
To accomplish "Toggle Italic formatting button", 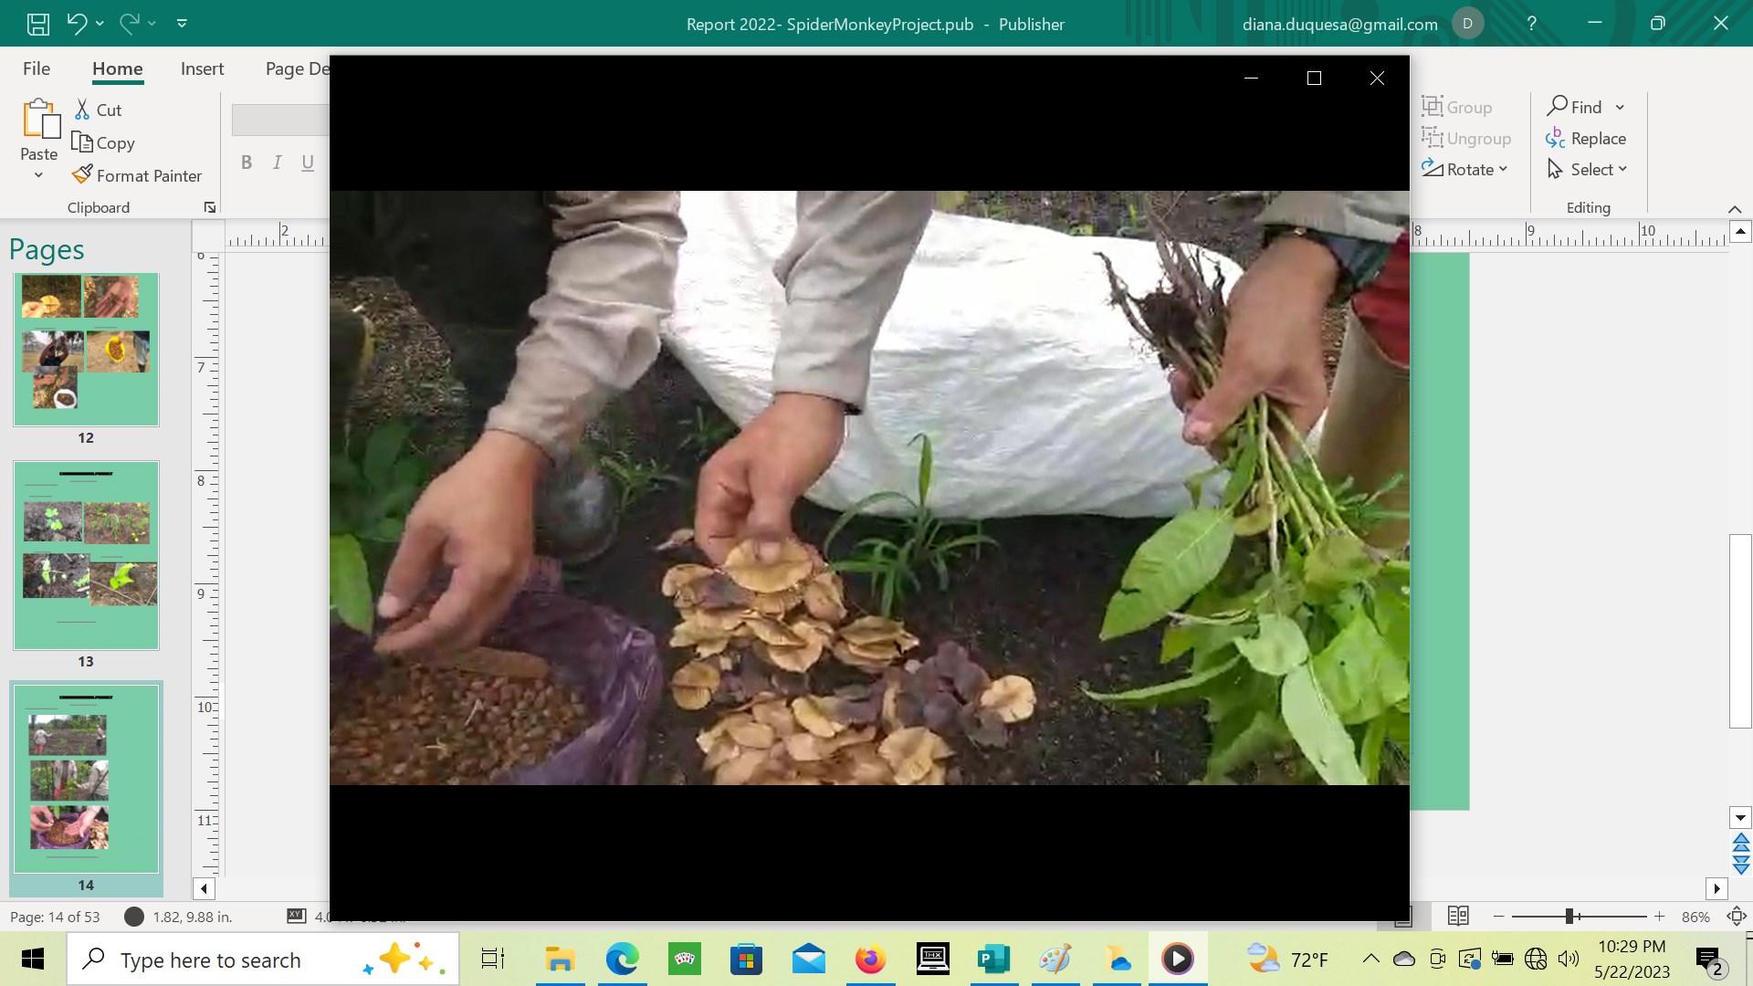I will (277, 163).
